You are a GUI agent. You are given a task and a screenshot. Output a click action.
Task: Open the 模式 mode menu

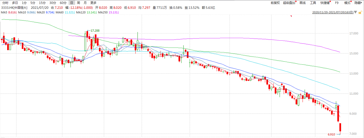point(347,3)
